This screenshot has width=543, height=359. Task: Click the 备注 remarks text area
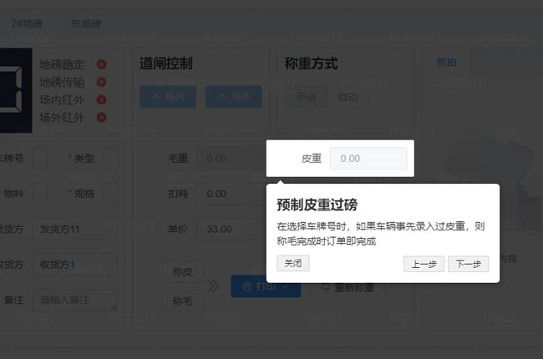point(74,299)
